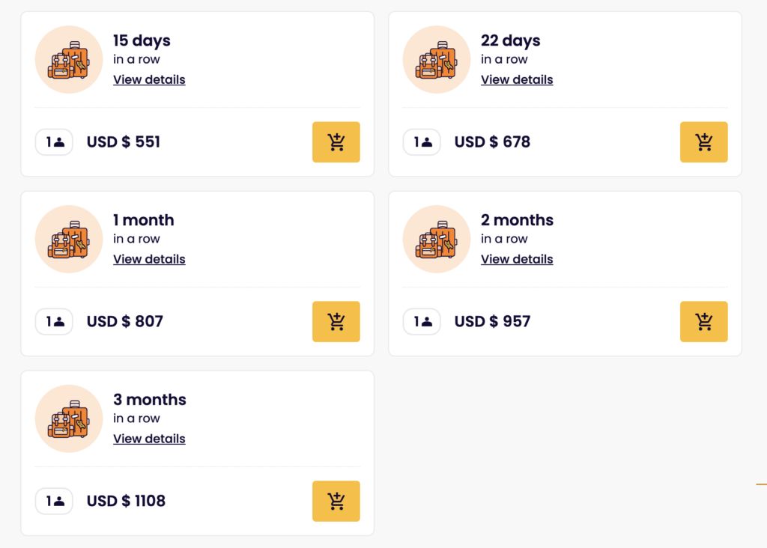Click the USD $551 price label
767x548 pixels.
click(x=123, y=141)
